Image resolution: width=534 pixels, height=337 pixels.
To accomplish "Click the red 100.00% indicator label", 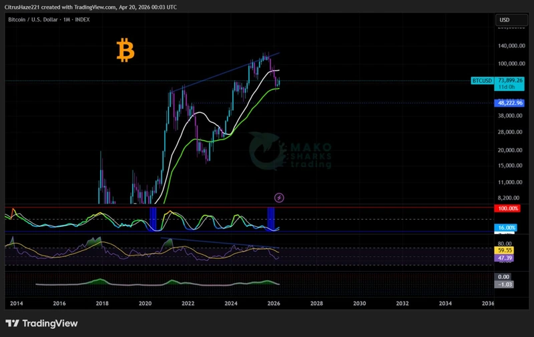I will (x=509, y=210).
